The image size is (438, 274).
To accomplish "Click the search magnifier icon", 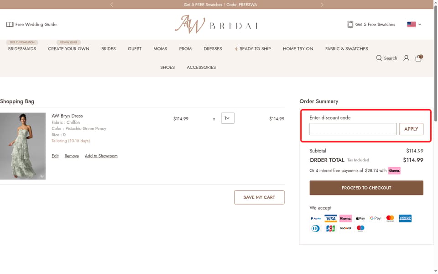I will (379, 58).
